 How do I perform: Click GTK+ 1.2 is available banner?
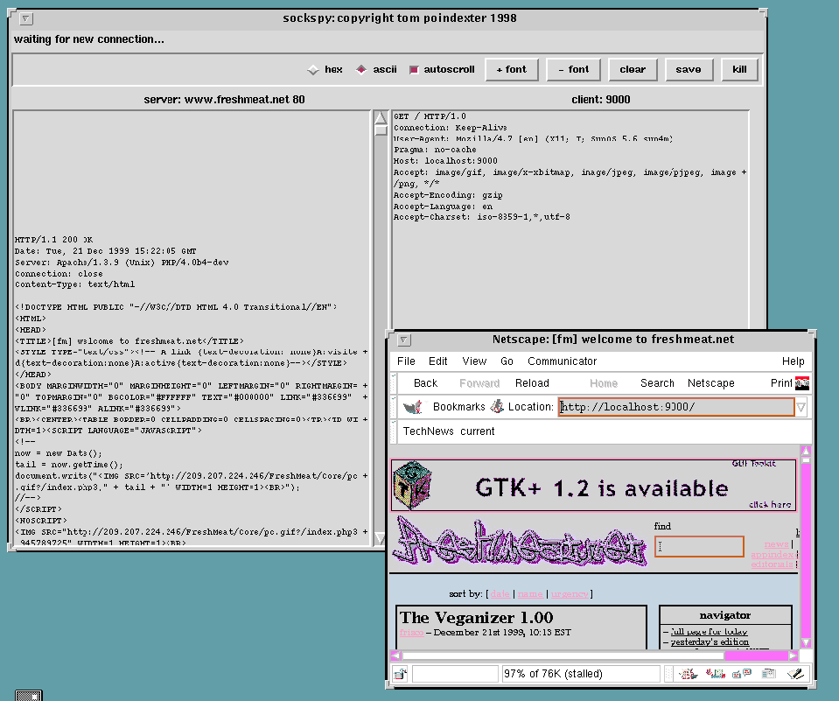point(594,486)
